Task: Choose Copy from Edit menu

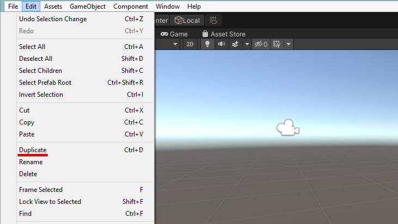Action: (85, 122)
